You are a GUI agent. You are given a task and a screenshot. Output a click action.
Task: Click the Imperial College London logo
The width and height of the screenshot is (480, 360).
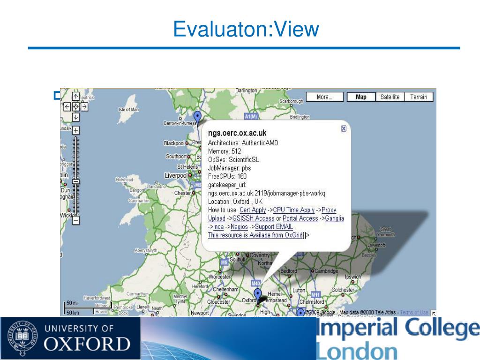pos(397,338)
